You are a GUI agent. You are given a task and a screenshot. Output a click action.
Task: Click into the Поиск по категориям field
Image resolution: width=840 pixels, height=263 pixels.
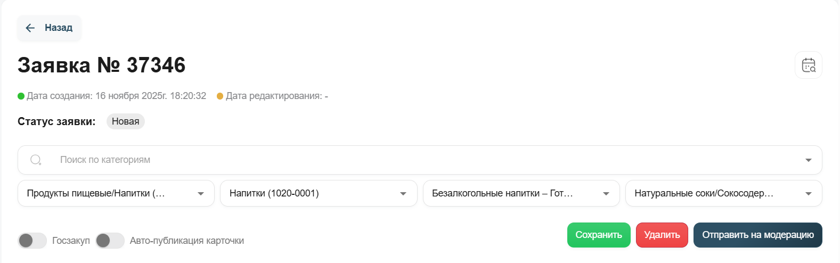point(373,160)
